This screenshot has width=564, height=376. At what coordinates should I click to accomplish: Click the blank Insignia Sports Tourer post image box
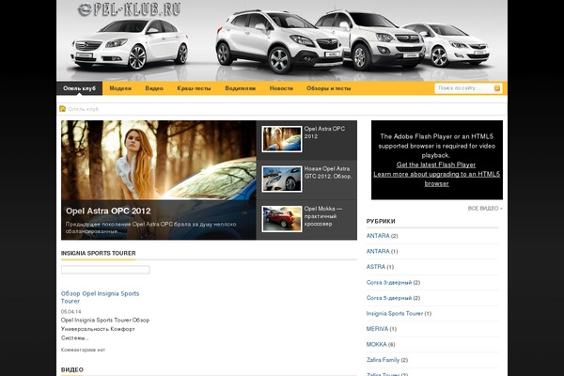click(105, 270)
